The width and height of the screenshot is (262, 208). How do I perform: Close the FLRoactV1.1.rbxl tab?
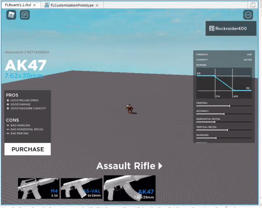coord(34,5)
